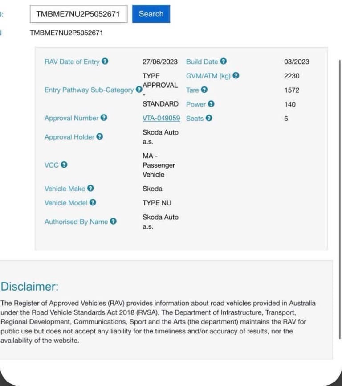Show help icon for Approval Number
This screenshot has height=386, width=342.
[104, 118]
